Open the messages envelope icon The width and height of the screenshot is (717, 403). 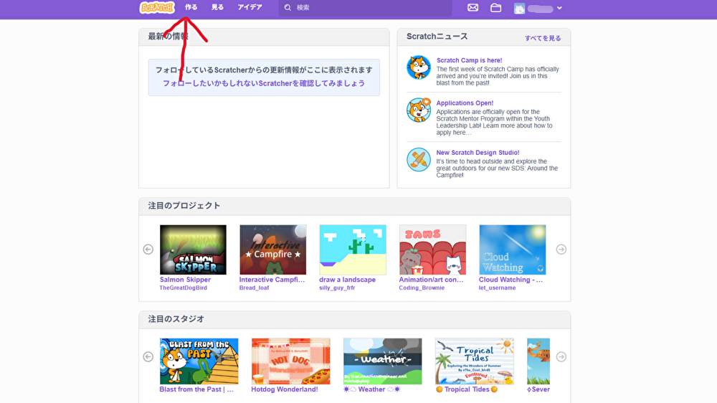(x=473, y=8)
